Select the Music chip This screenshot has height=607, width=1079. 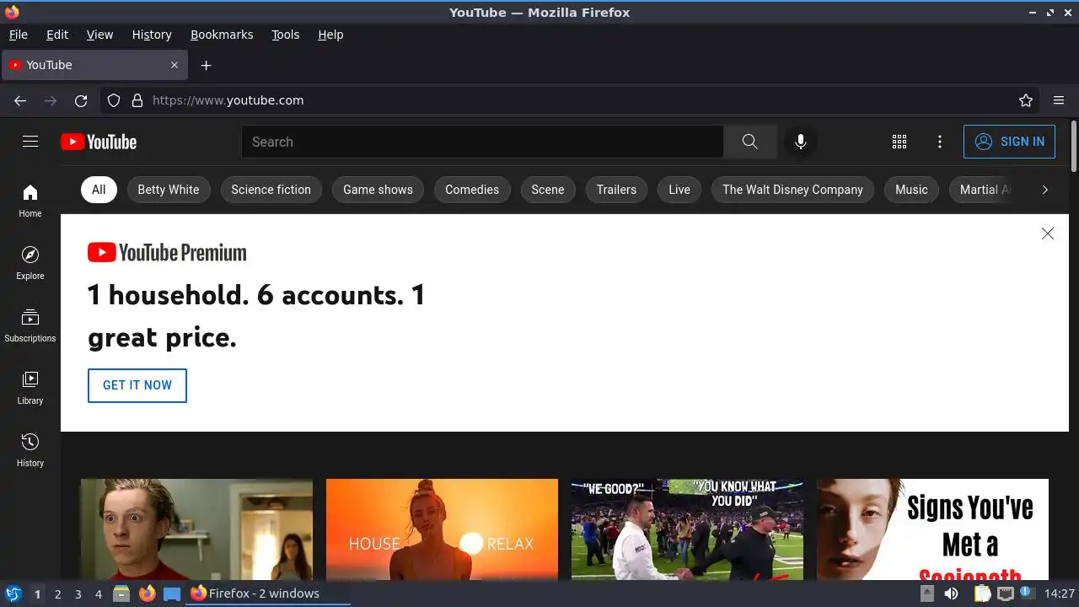click(x=911, y=190)
